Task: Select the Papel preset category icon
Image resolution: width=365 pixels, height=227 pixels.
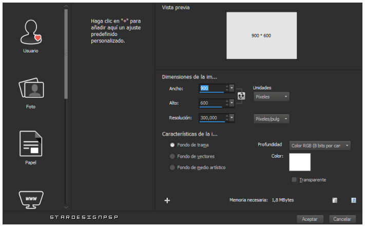Action: (x=31, y=144)
